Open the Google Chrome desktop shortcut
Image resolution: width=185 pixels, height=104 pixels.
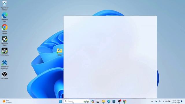(5, 29)
